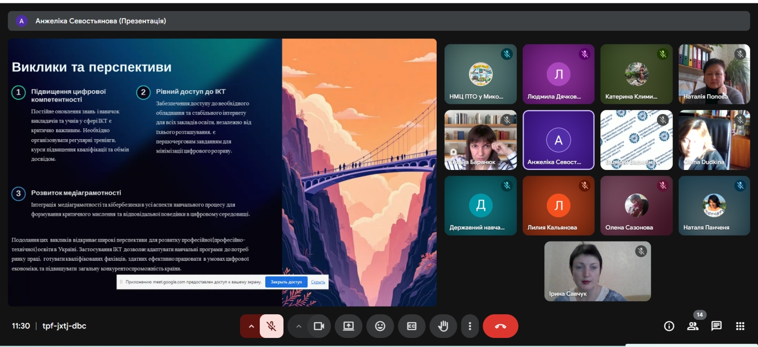The height and width of the screenshot is (347, 758).
Task: Click the Анжеліка Севостьянова presentation header bar
Action: coord(378,21)
